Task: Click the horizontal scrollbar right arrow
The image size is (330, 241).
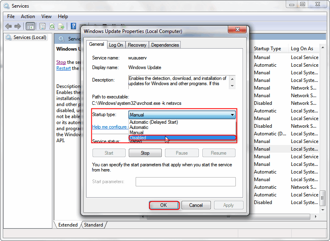Action: [x=316, y=216]
